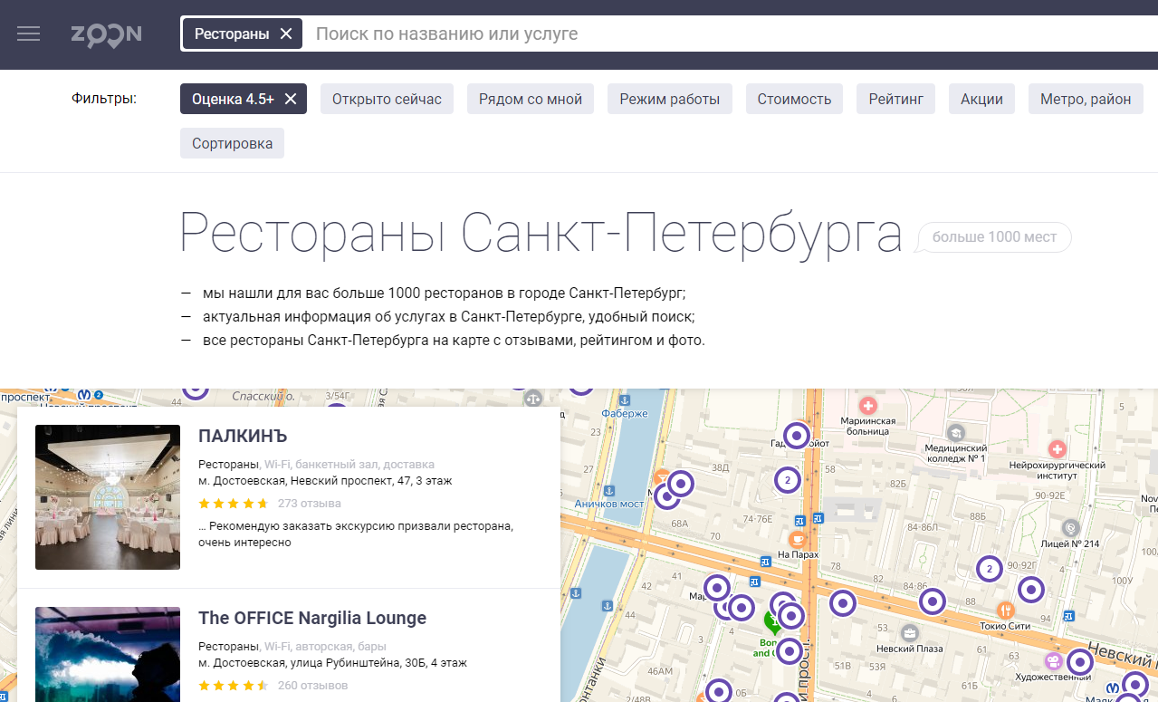This screenshot has width=1158, height=702.
Task: Click the ПАЛКИНЪ restaurant photo
Action: pos(108,497)
